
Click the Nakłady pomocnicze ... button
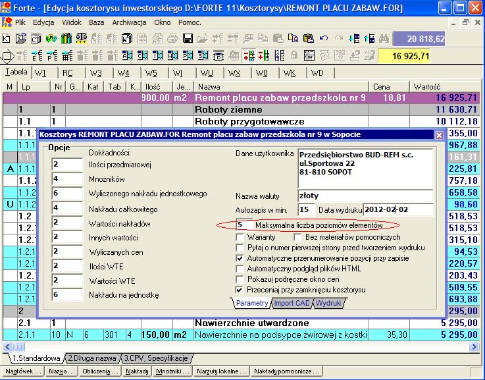(x=286, y=371)
